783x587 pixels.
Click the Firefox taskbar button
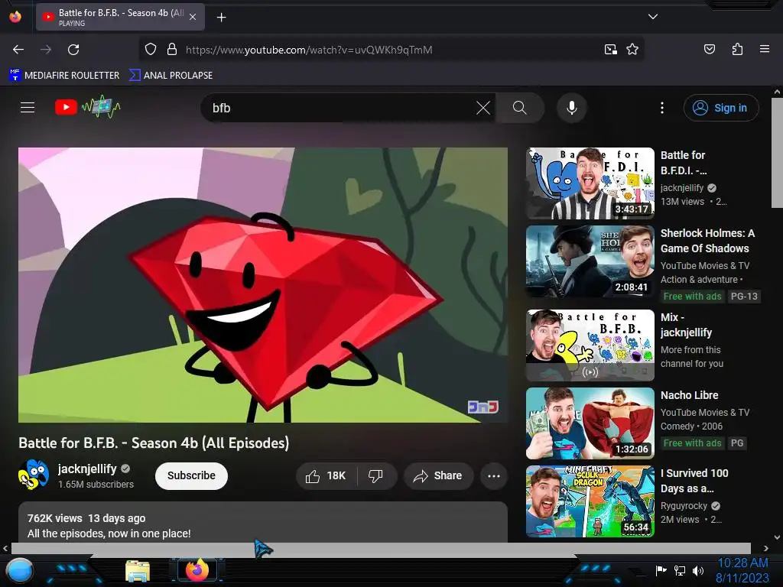[197, 570]
